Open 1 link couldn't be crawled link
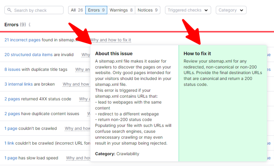Viewport: 274px width, 167px height. 9,143
